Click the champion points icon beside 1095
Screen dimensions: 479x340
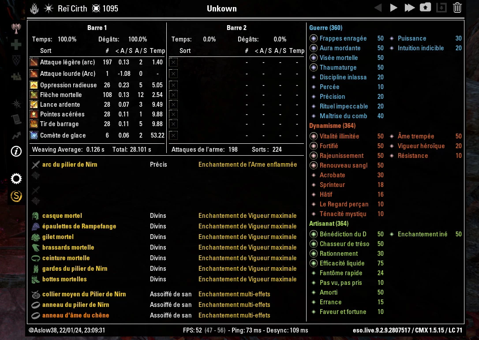point(96,8)
